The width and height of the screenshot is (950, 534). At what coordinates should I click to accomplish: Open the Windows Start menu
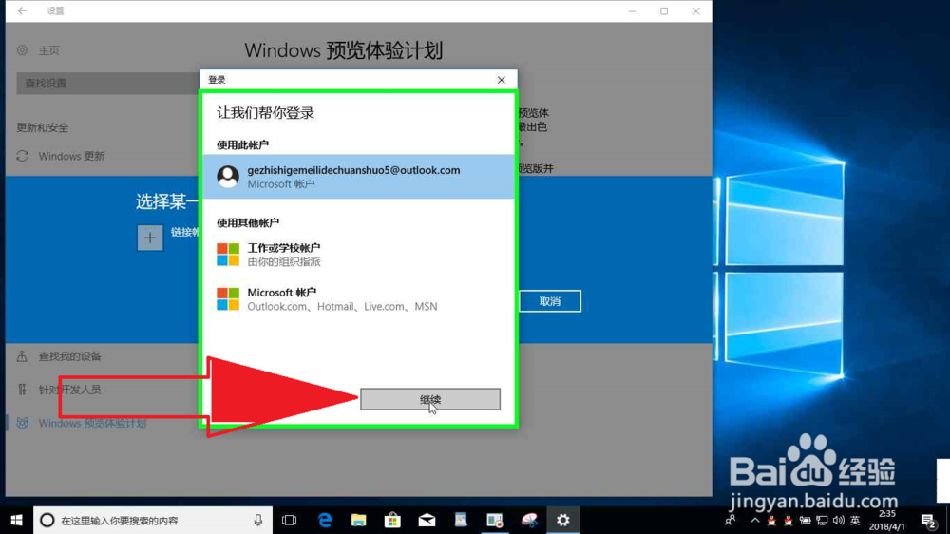click(16, 520)
